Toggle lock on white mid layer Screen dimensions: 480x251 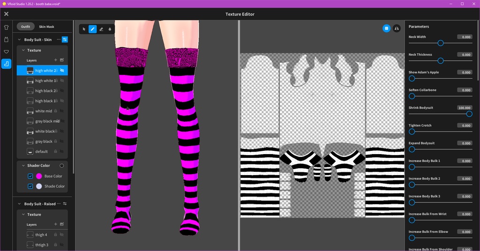tap(55, 111)
